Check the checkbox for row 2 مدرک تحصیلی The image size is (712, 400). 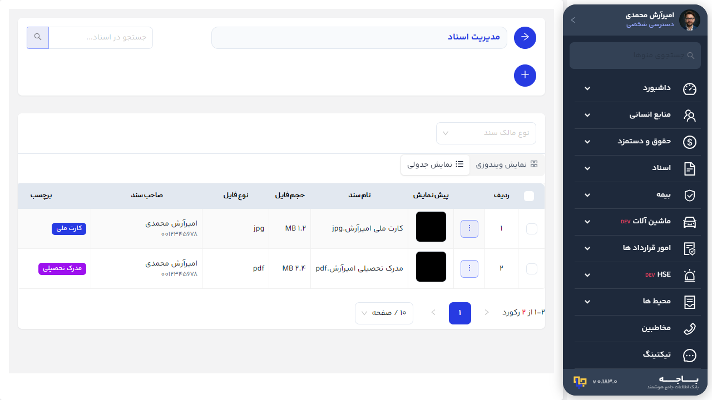click(x=532, y=269)
